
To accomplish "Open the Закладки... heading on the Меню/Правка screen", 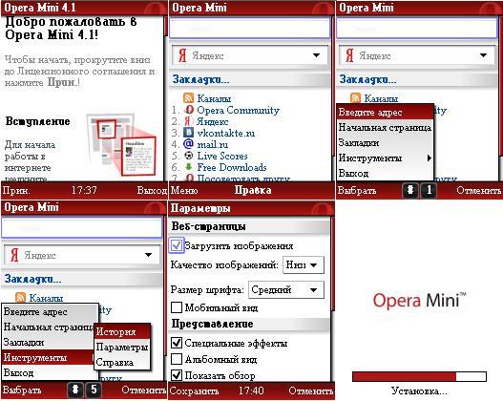I will (x=200, y=79).
